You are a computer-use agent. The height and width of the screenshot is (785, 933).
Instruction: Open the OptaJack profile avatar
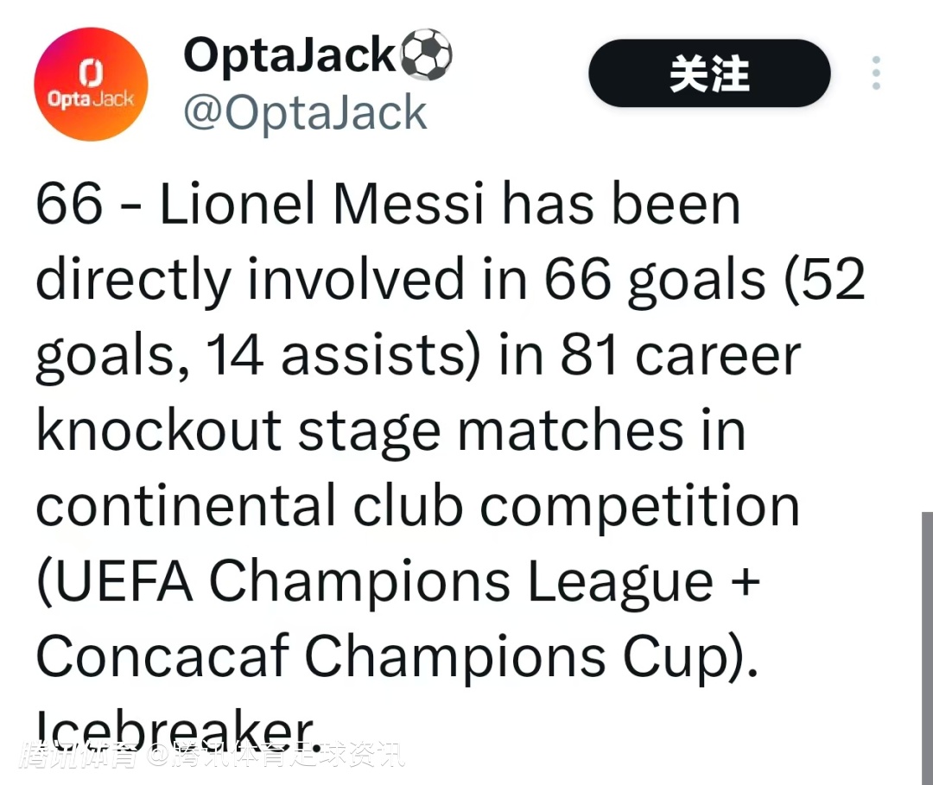(x=91, y=85)
